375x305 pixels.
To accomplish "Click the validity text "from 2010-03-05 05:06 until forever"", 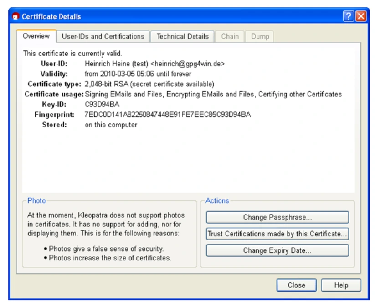I will 138,74.
